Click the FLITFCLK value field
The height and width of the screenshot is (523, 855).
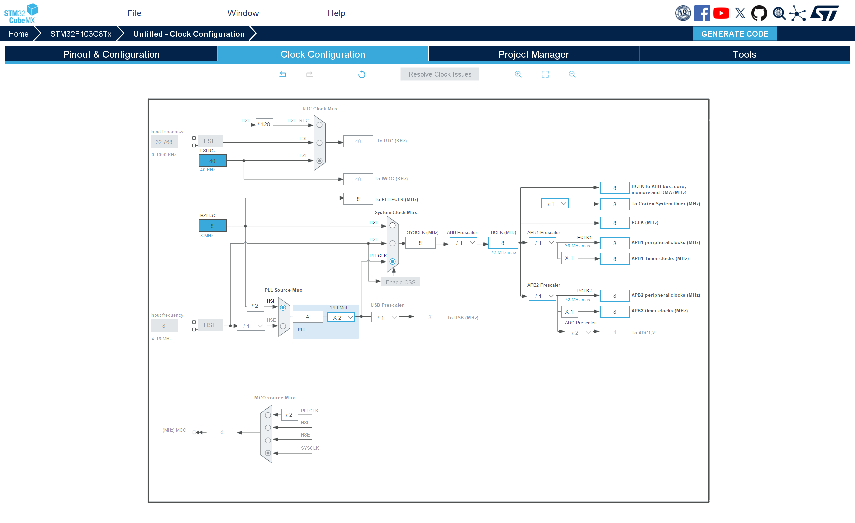358,199
